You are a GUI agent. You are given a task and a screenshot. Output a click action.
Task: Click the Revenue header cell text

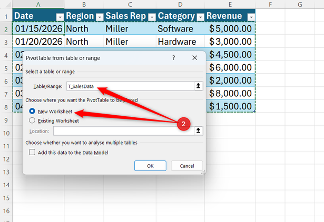[x=224, y=16]
